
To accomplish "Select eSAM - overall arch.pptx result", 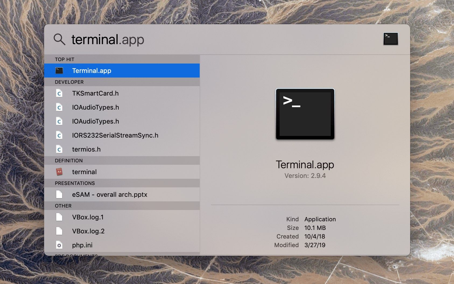I will [x=122, y=194].
